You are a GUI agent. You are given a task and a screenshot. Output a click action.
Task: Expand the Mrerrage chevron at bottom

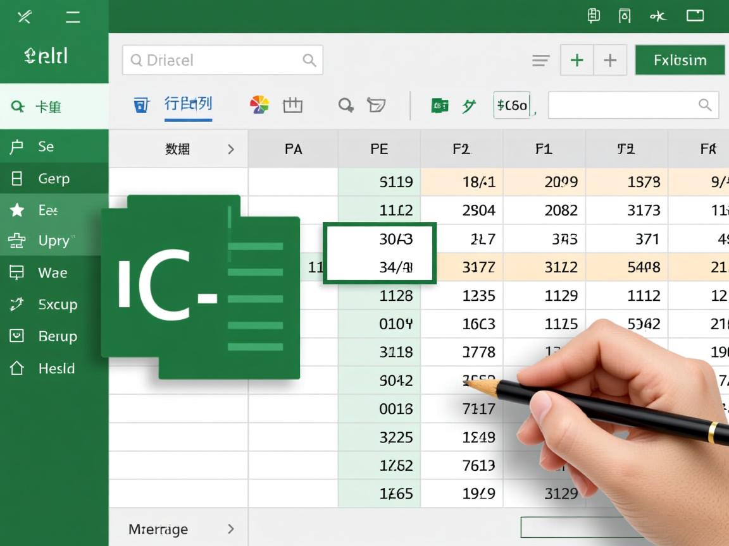pyautogui.click(x=231, y=529)
